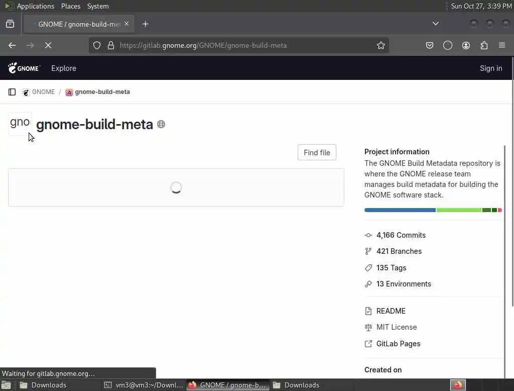Open 421 Branches
514x391 pixels.
[x=399, y=251]
